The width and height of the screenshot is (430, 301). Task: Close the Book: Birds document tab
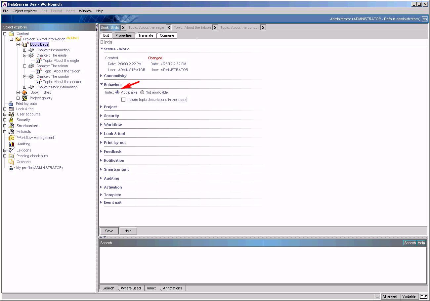click(x=123, y=27)
